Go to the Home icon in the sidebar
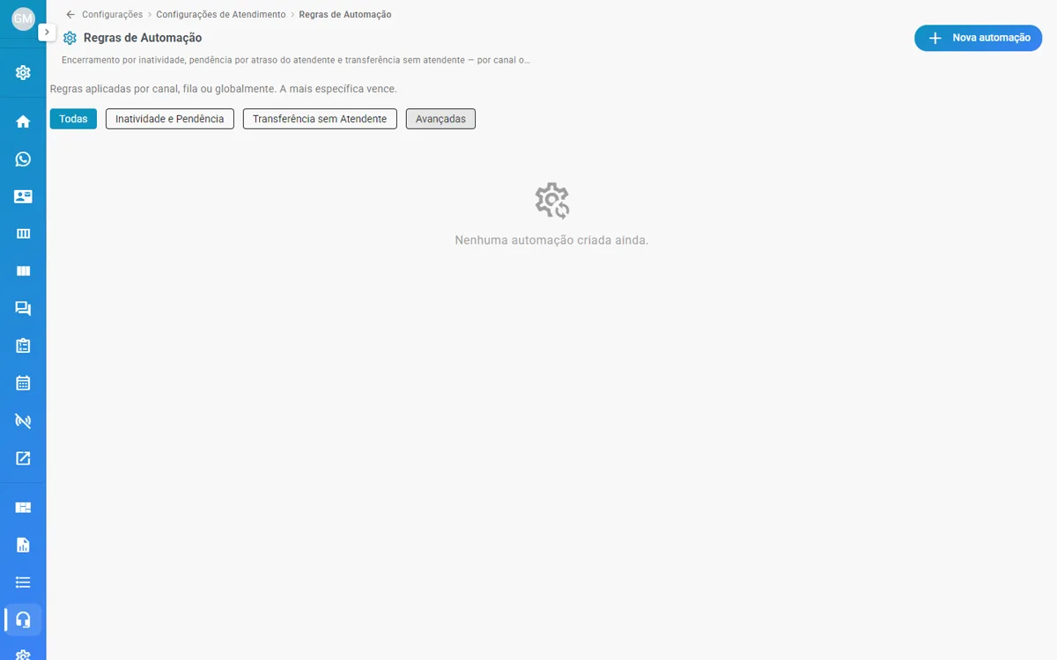The height and width of the screenshot is (660, 1057). (x=23, y=121)
